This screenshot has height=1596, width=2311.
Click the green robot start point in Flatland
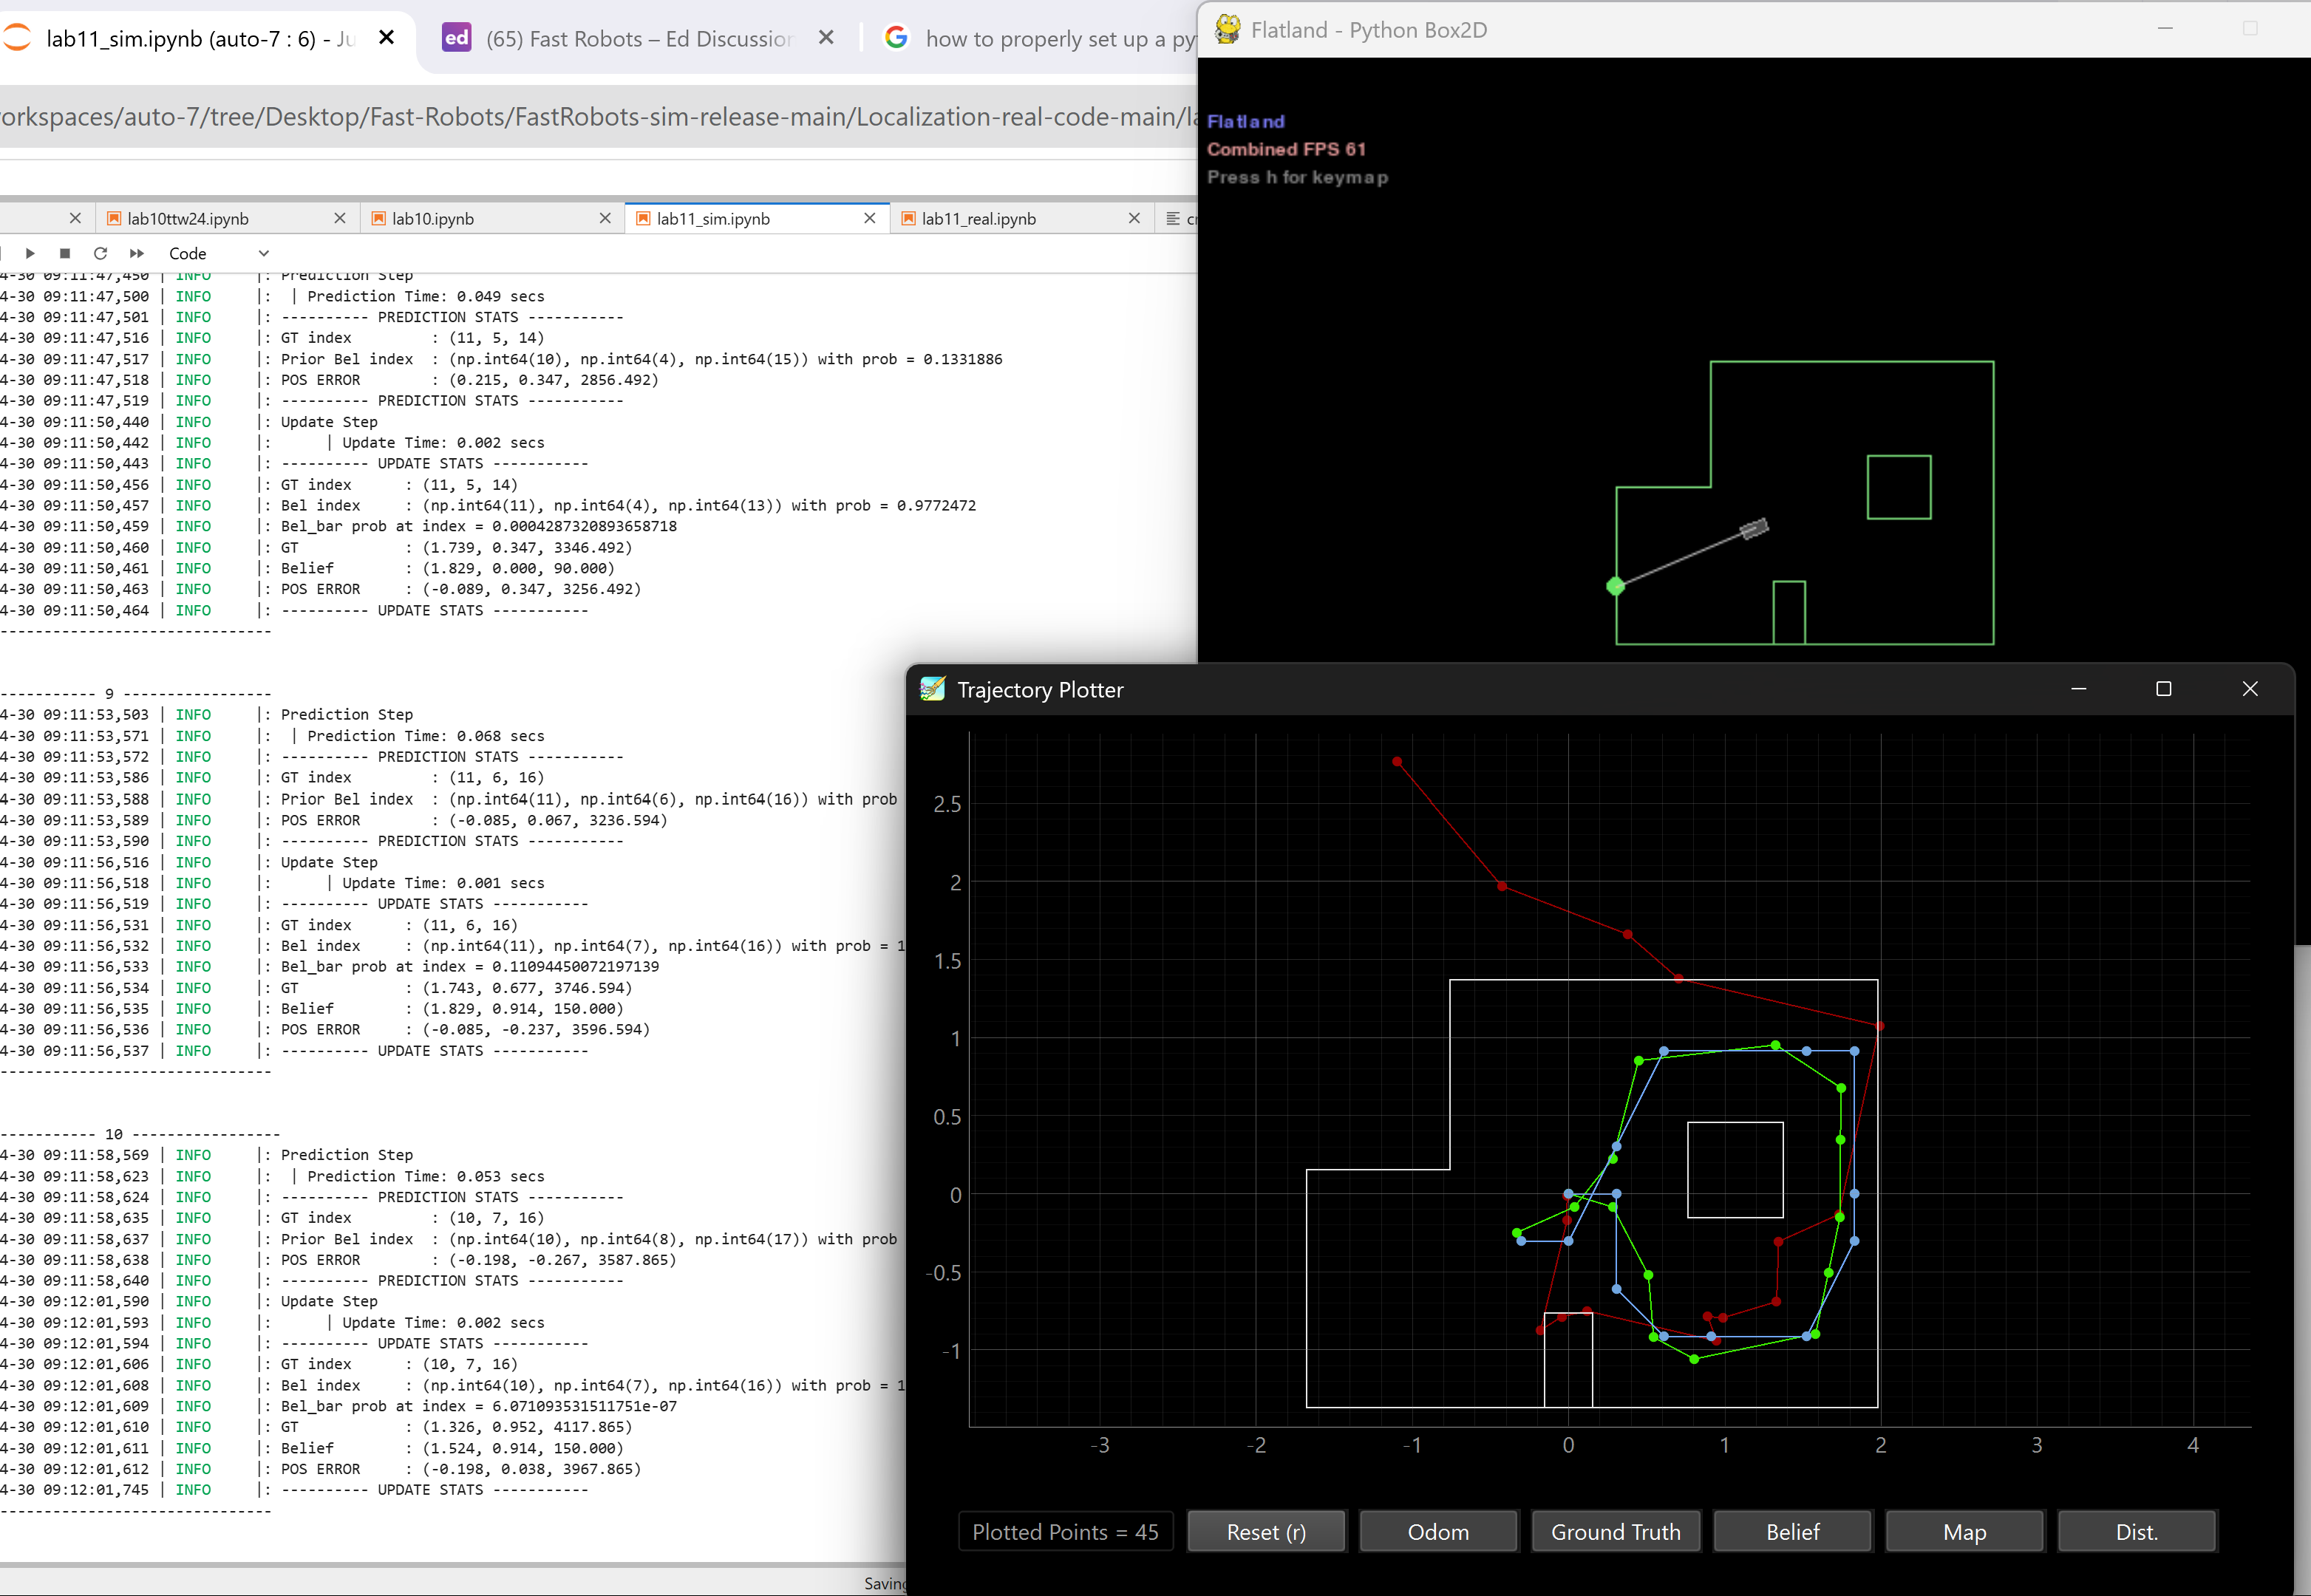click(1615, 586)
